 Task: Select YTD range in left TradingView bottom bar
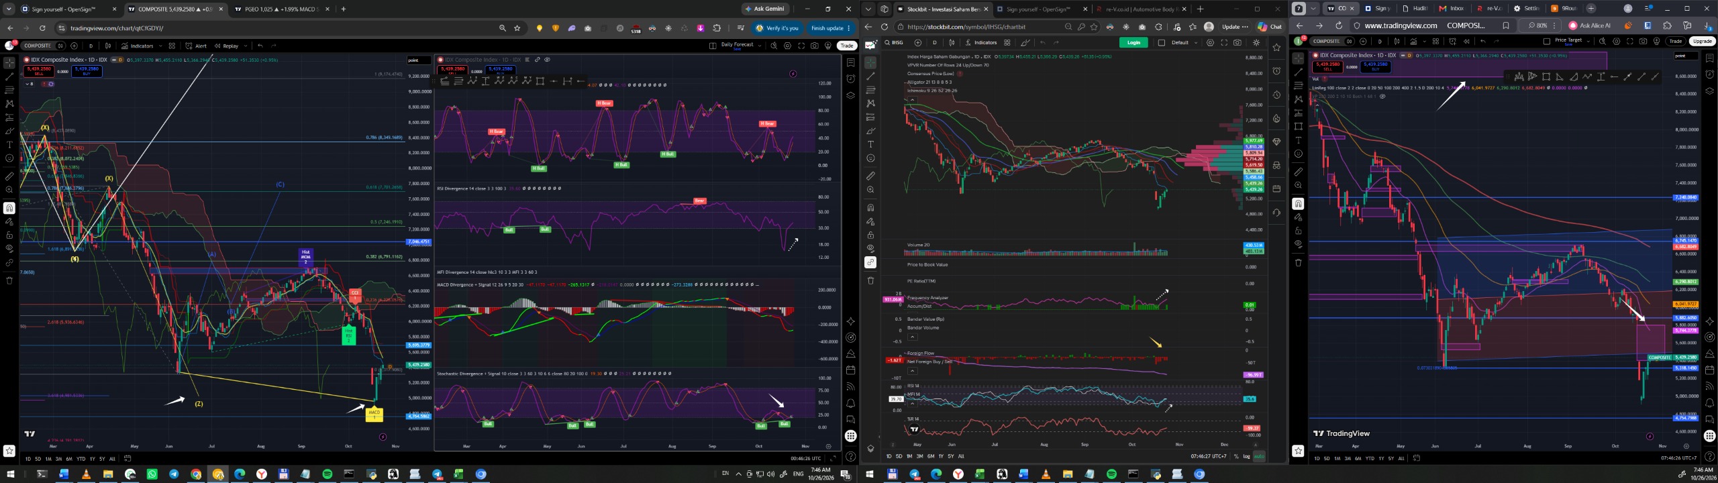click(x=81, y=459)
